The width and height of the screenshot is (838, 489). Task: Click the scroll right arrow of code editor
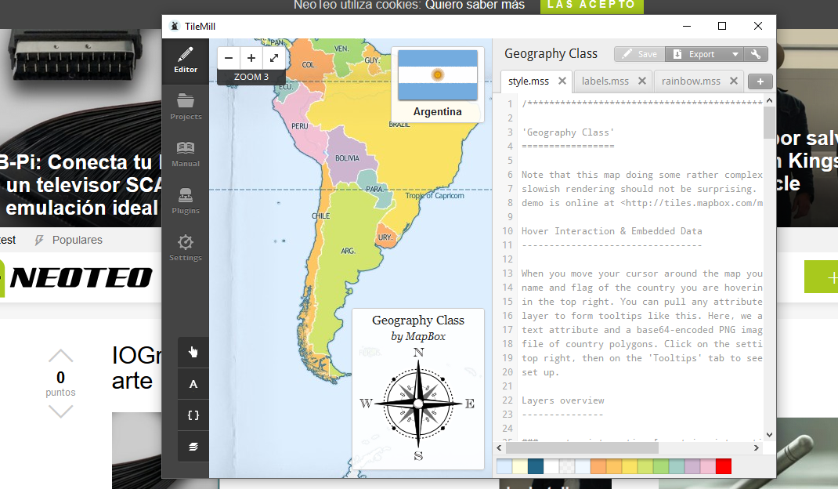coord(757,447)
